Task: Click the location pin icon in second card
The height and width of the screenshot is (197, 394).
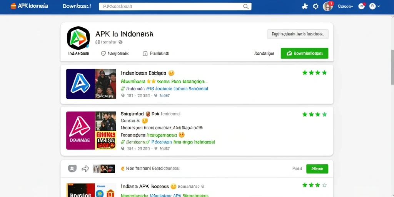Action: pos(123,149)
